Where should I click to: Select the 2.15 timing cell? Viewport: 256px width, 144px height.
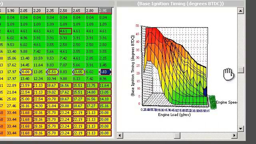click(105, 58)
